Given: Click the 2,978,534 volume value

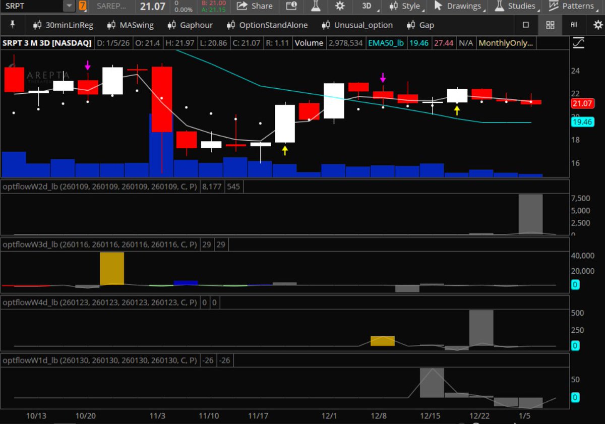Looking at the screenshot, I should coord(345,43).
